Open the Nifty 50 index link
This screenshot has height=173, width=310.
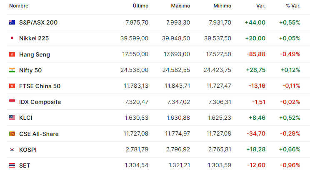[30, 70]
